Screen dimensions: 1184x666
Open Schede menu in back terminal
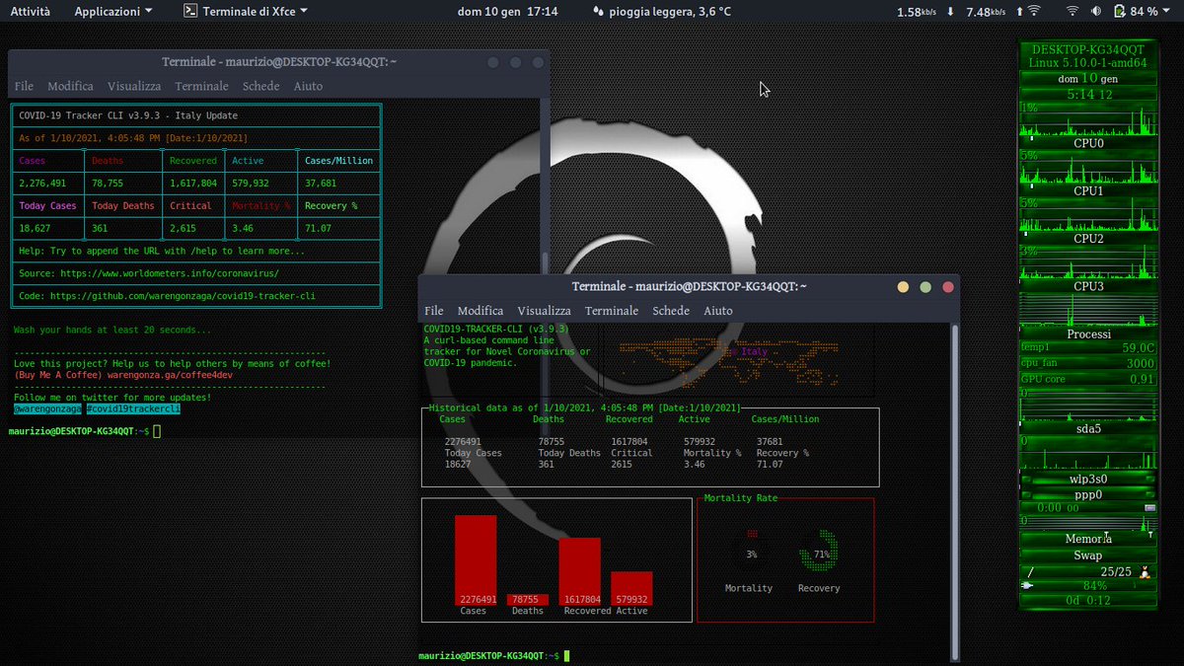pos(261,86)
